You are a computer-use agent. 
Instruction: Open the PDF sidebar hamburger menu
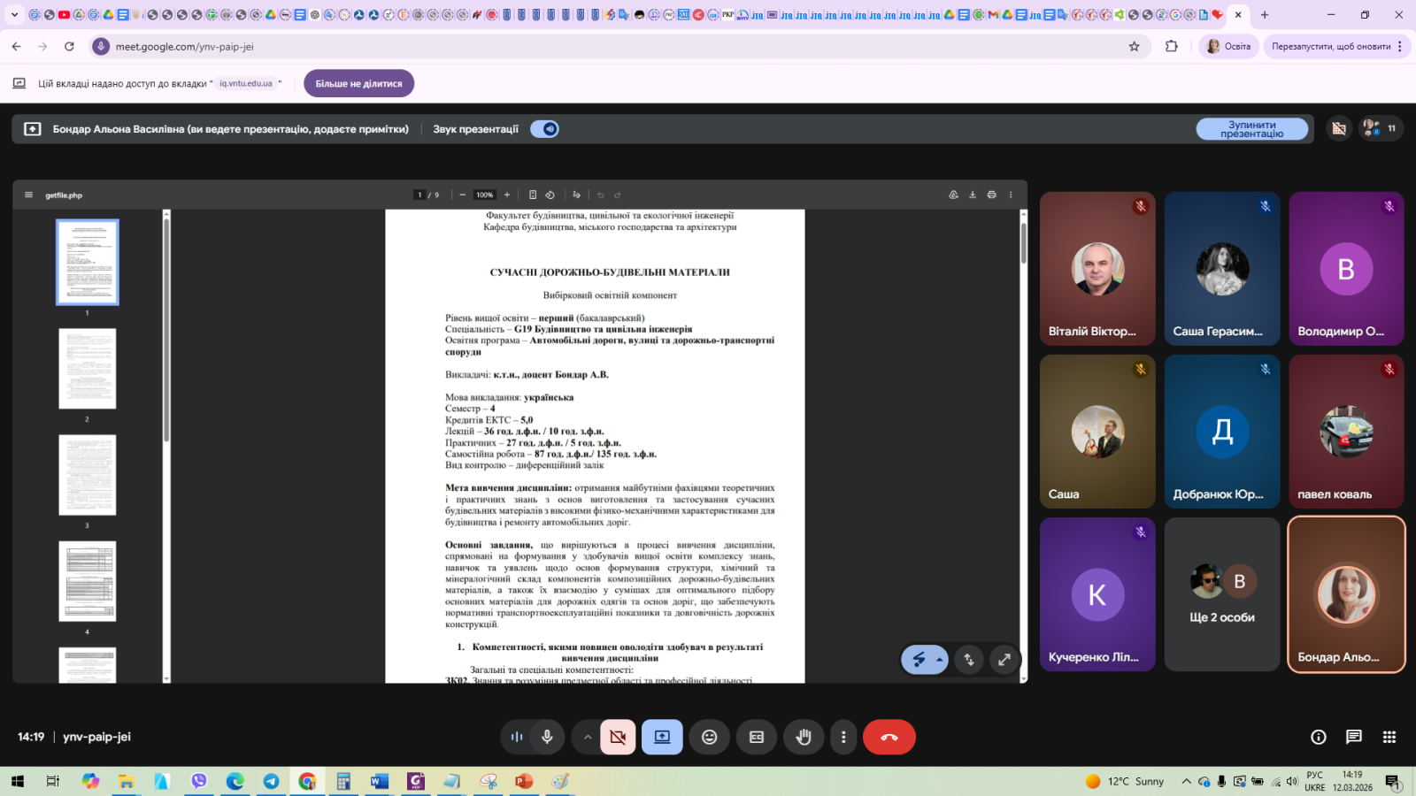(x=28, y=195)
